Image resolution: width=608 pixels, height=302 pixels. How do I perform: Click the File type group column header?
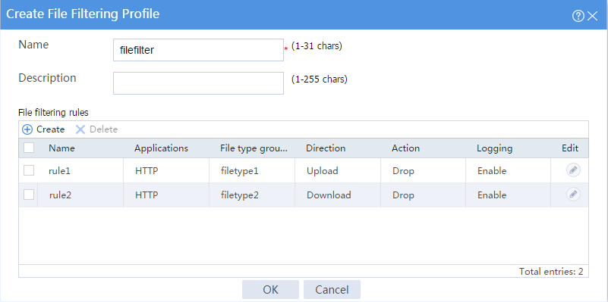[254, 148]
